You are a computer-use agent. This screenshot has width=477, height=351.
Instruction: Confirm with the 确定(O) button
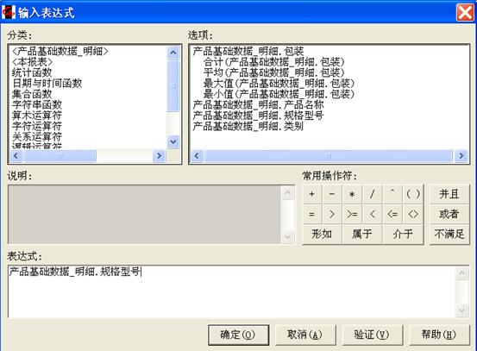(238, 335)
